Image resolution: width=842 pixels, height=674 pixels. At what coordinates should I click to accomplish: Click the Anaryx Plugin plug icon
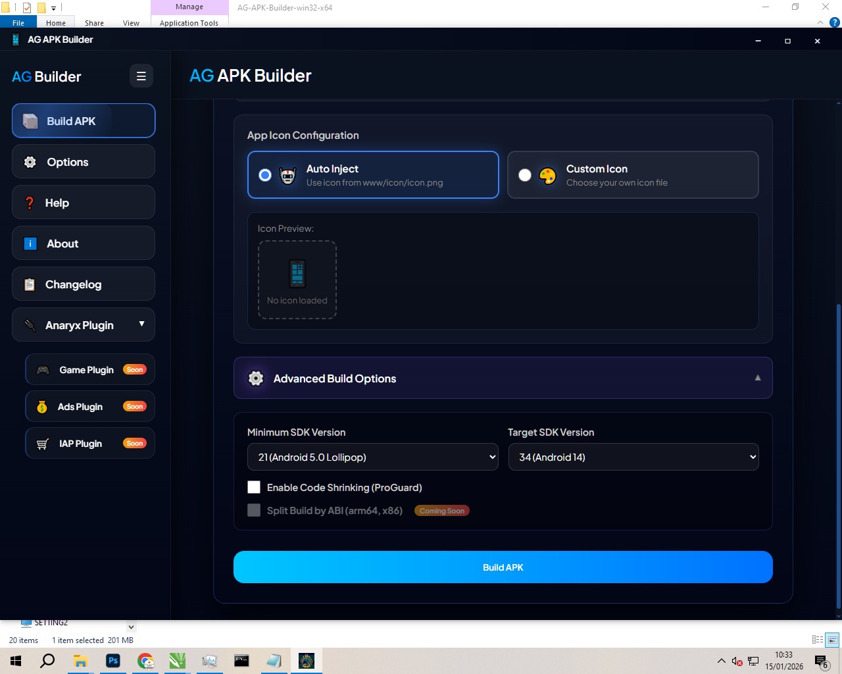tap(30, 325)
